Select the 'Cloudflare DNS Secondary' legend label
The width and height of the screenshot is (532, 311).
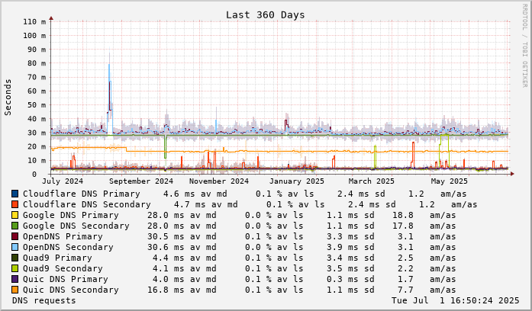pyautogui.click(x=87, y=204)
